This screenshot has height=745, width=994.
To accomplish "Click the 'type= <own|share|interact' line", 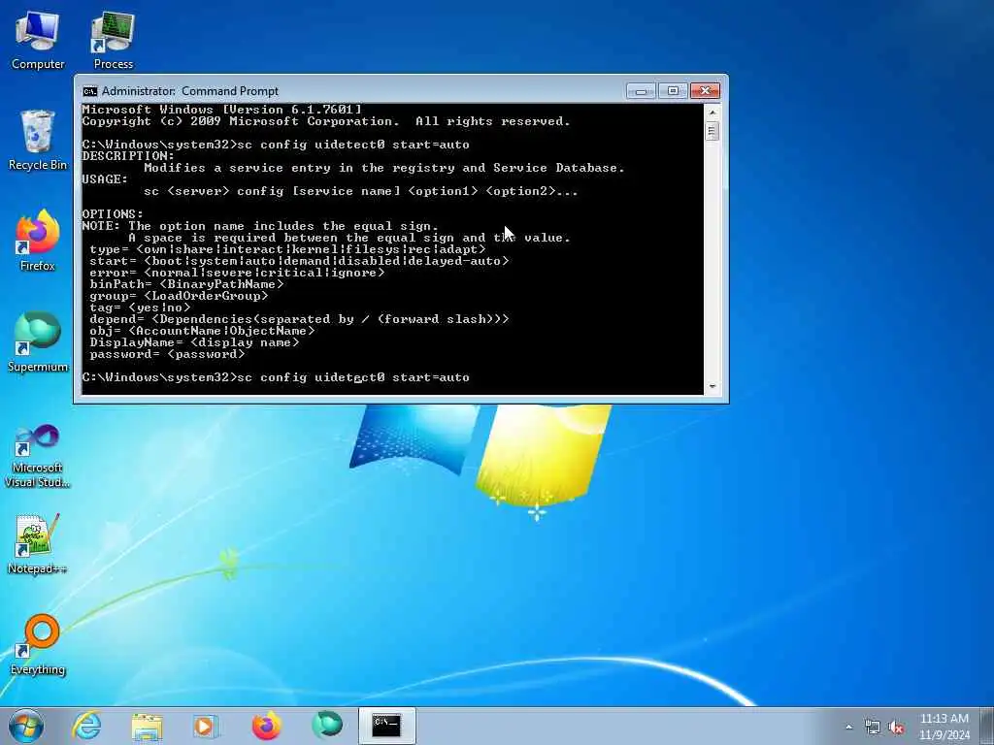I will 287,249.
